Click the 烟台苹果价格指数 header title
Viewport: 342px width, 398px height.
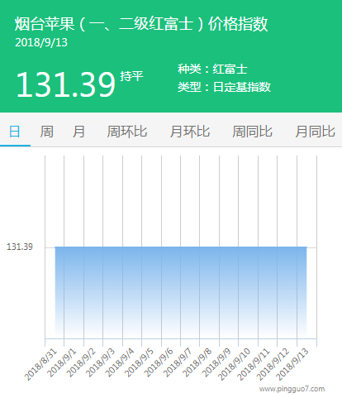click(141, 24)
